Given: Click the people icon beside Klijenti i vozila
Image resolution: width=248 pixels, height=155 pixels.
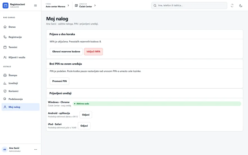Looking at the screenshot, I should point(5,57).
